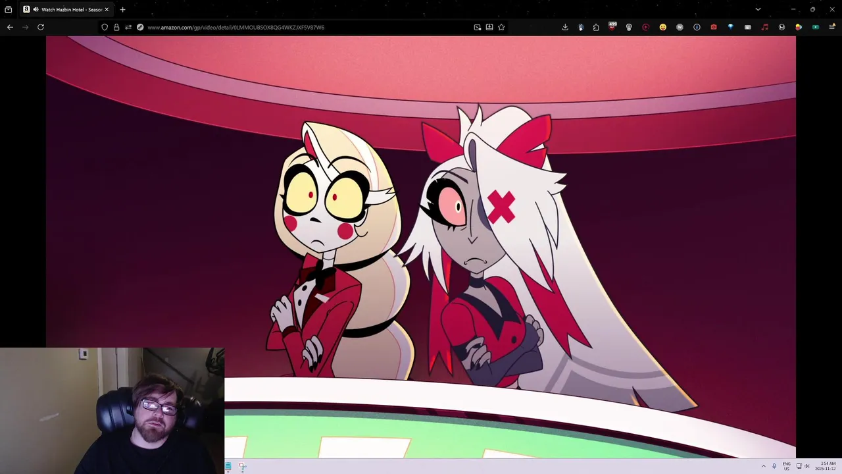This screenshot has width=842, height=474.
Task: Click the blue diamond extension icon
Action: pyautogui.click(x=730, y=27)
